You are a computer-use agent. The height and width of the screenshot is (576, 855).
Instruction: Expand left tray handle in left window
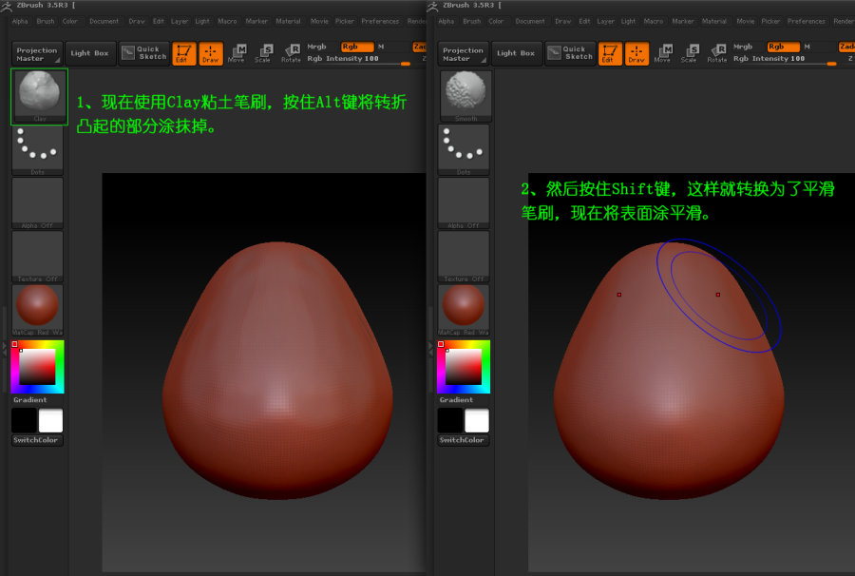5,349
